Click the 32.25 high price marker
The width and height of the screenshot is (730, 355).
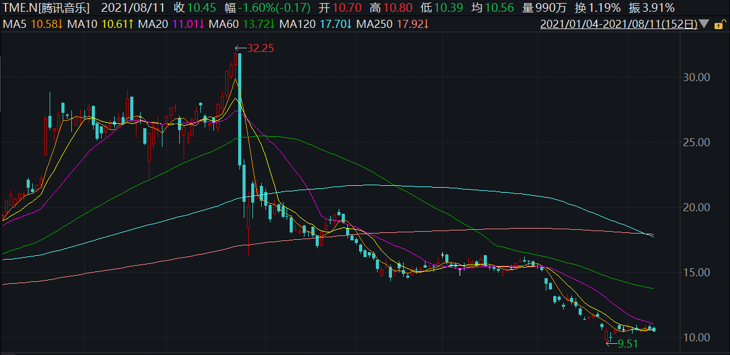[255, 48]
